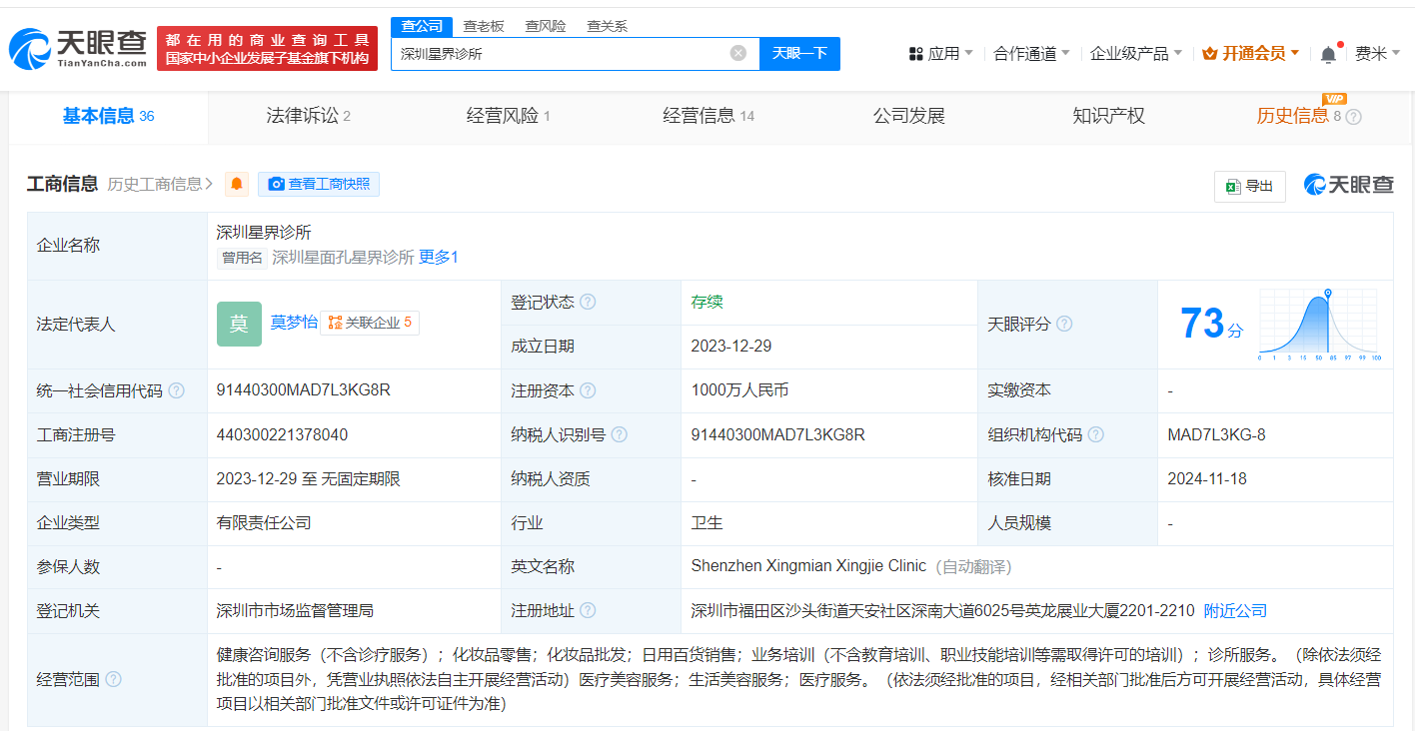The image size is (1415, 731).
Task: Click help icon next to 登记状态
Action: point(588,302)
